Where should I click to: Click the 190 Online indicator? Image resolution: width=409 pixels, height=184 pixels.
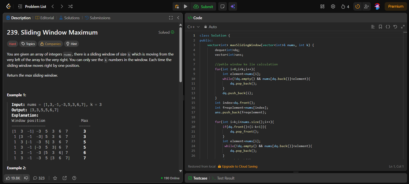170,178
